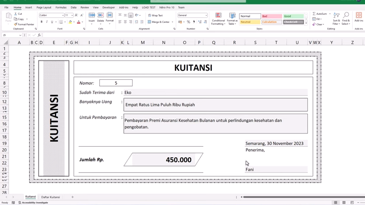Click the Insert Function fx icon
The width and height of the screenshot is (365, 205).
pyautogui.click(x=39, y=35)
